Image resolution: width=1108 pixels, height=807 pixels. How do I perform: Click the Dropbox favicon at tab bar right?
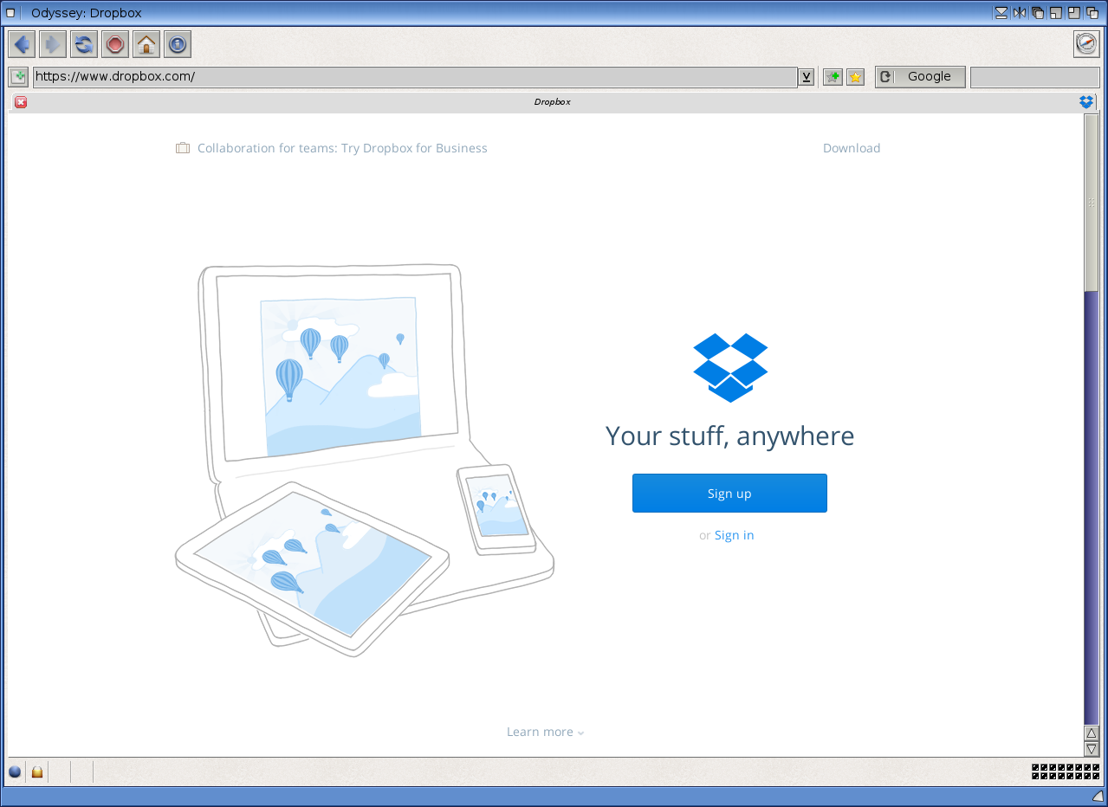coord(1087,102)
